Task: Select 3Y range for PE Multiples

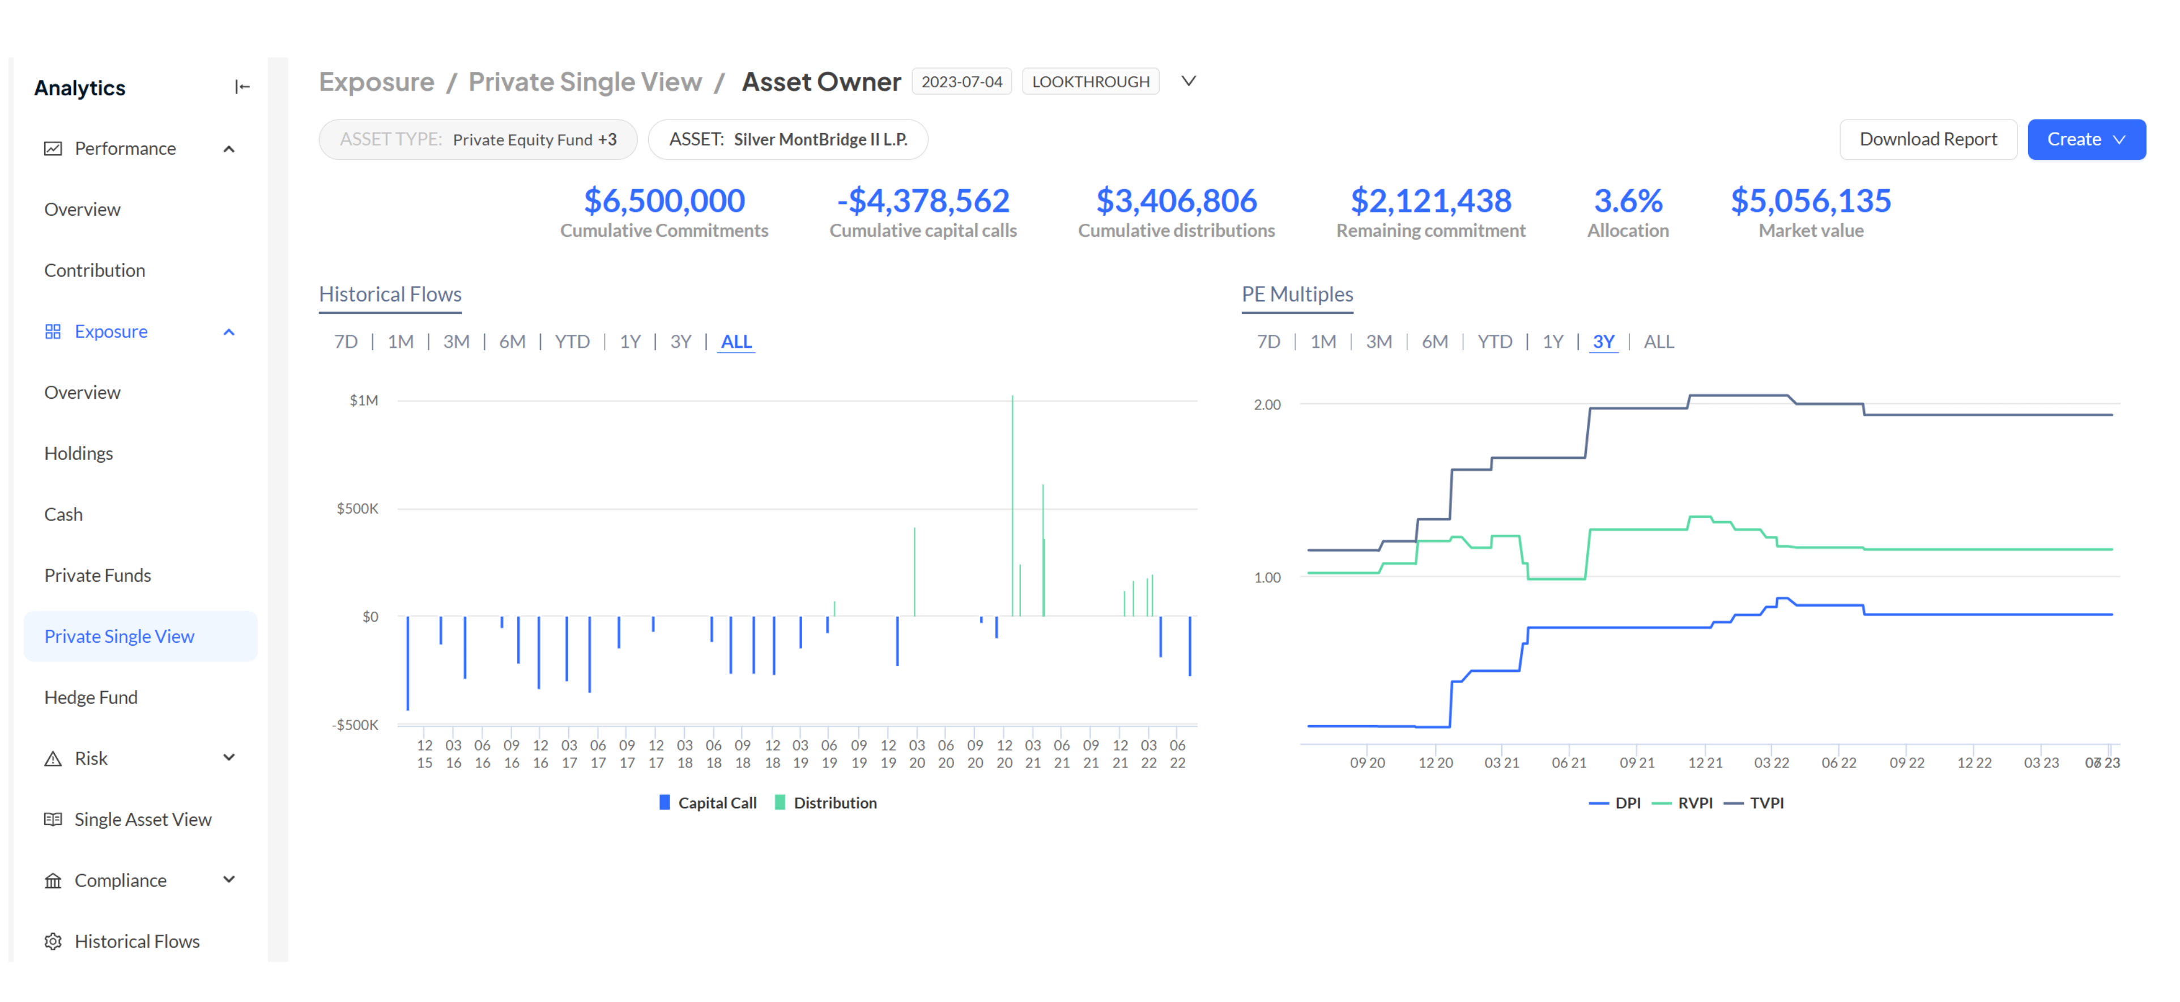Action: tap(1604, 342)
